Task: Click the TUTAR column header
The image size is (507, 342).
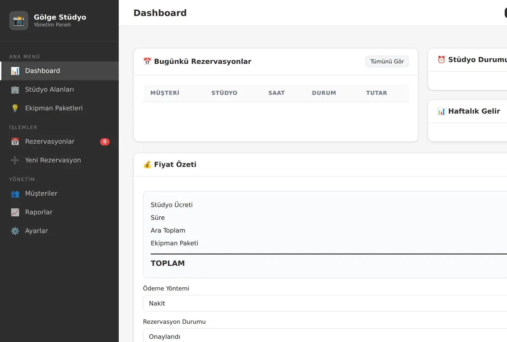Action: [376, 93]
